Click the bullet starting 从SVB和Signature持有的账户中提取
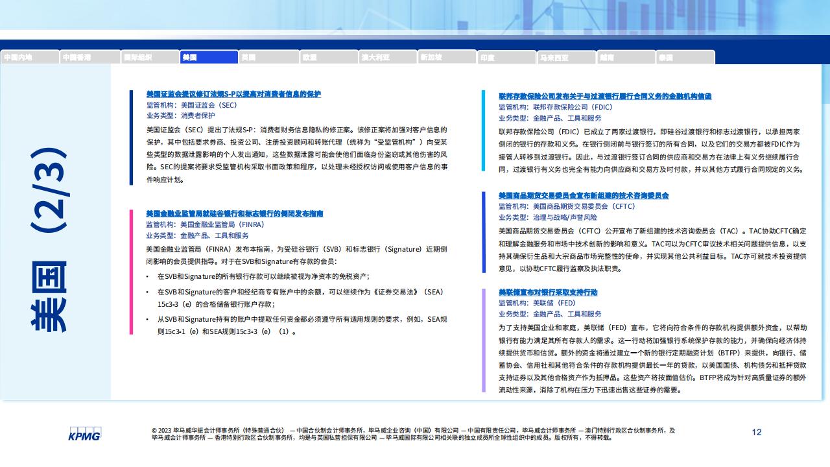This screenshot has width=830, height=467. coord(302,326)
